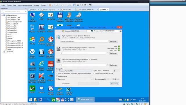Switch to the Главная tab
This screenshot has height=105, width=186.
34,10
